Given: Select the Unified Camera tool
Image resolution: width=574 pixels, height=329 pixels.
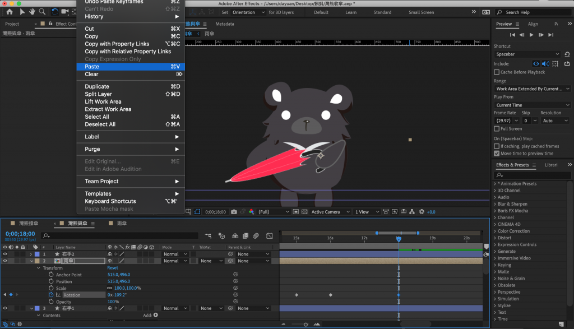Looking at the screenshot, I should pyautogui.click(x=65, y=12).
